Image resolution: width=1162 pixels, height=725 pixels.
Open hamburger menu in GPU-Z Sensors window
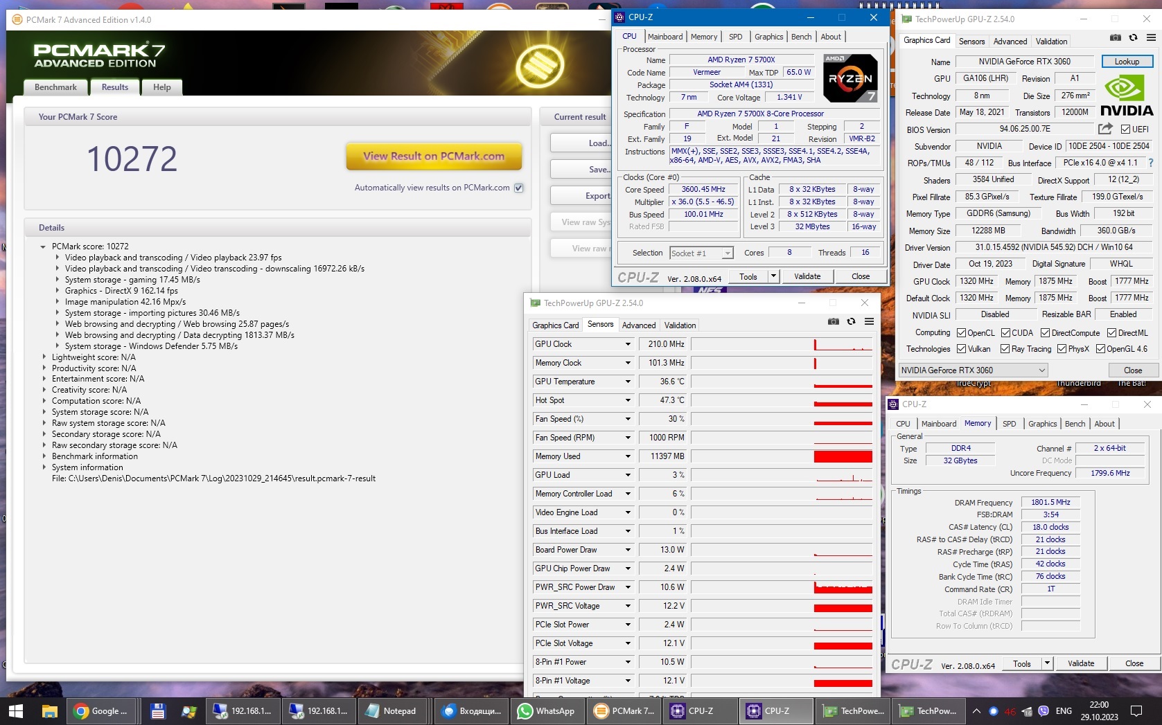coord(869,321)
